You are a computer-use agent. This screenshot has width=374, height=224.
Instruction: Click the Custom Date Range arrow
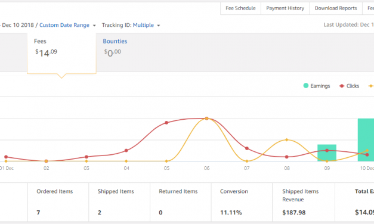94,26
